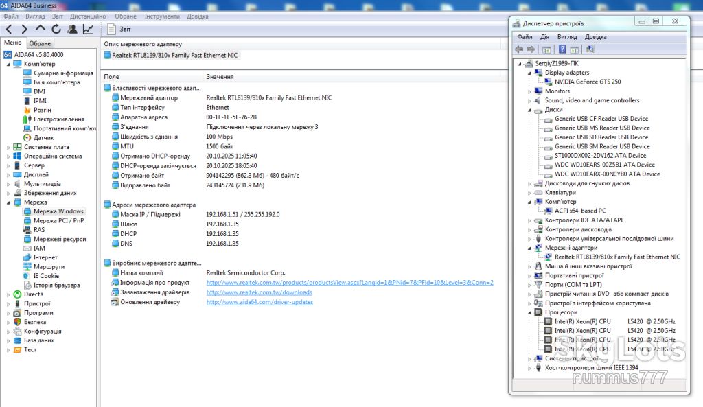This screenshot has height=407, width=703.
Task: Open the realtek.com.tw/downloads link
Action: 259,292
